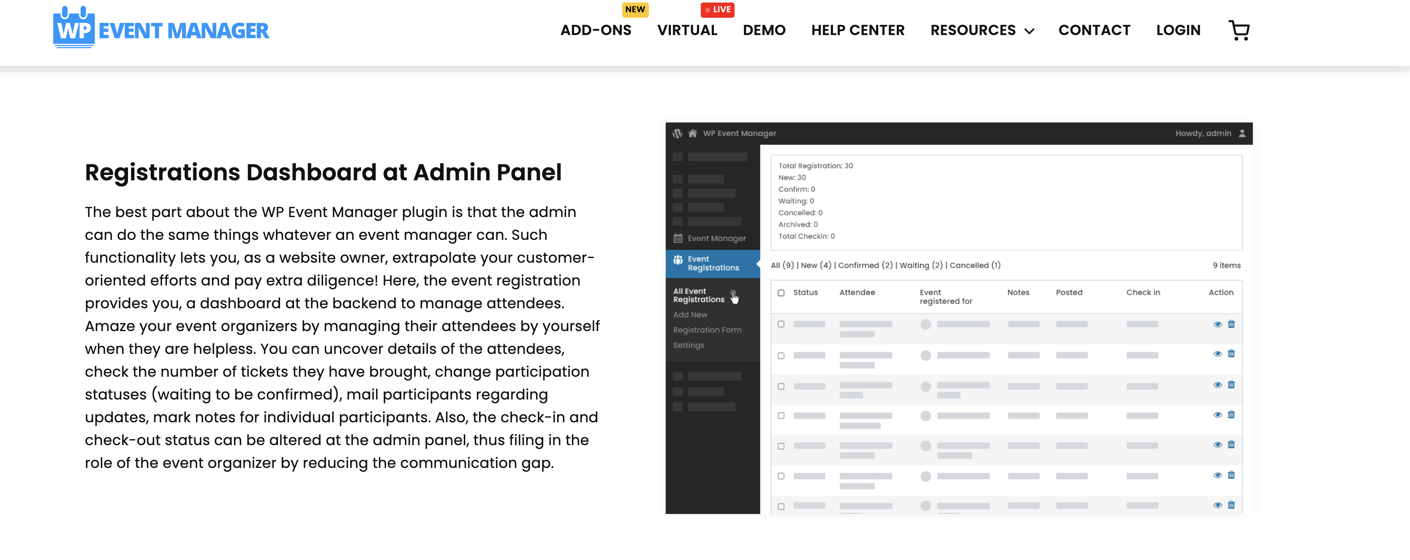Click the Login link
The width and height of the screenshot is (1410, 560).
tap(1178, 30)
